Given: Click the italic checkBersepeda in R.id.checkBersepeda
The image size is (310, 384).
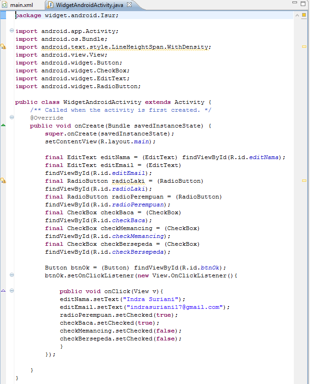Looking at the screenshot, I should tap(138, 252).
